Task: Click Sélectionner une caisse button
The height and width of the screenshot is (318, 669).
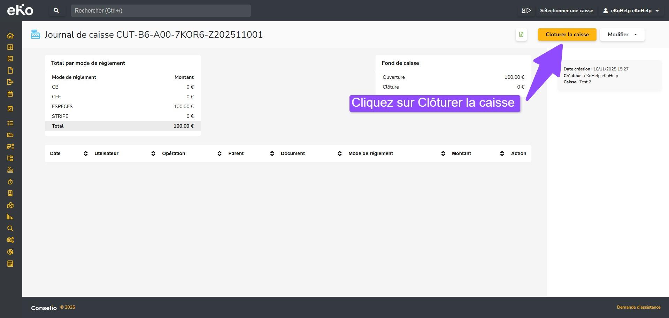Action: (566, 10)
